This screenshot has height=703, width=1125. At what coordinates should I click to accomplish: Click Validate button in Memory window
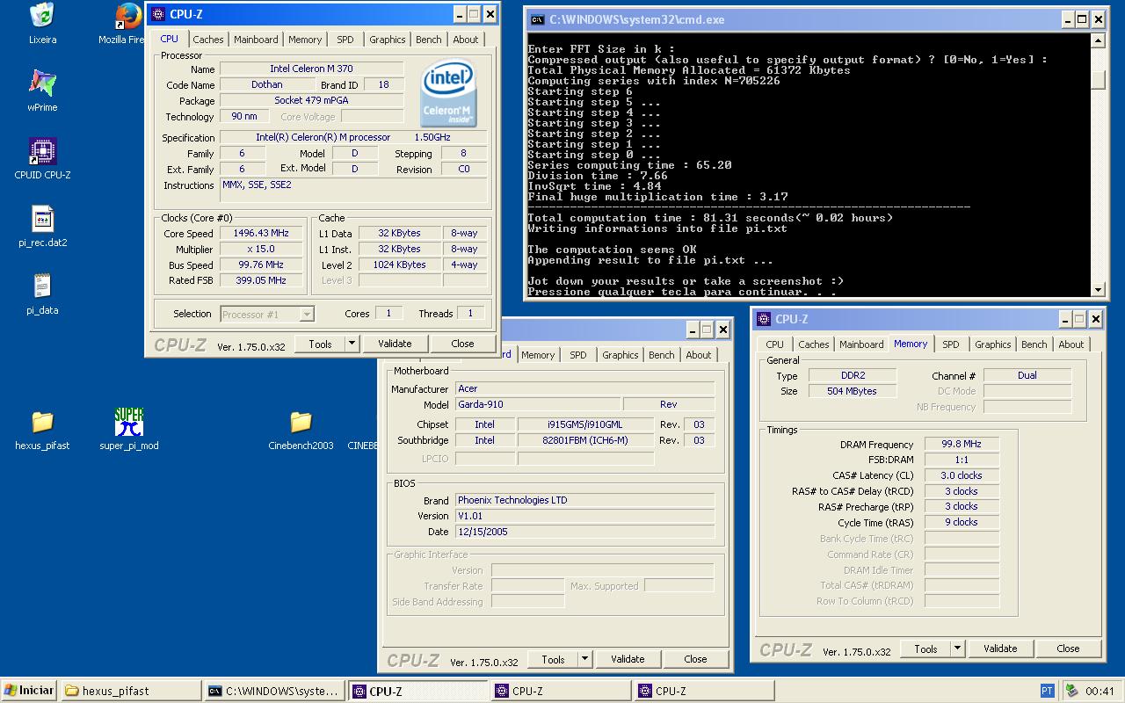pos(1000,649)
